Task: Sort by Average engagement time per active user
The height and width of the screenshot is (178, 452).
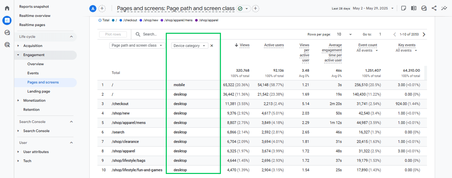Action: click(x=333, y=53)
